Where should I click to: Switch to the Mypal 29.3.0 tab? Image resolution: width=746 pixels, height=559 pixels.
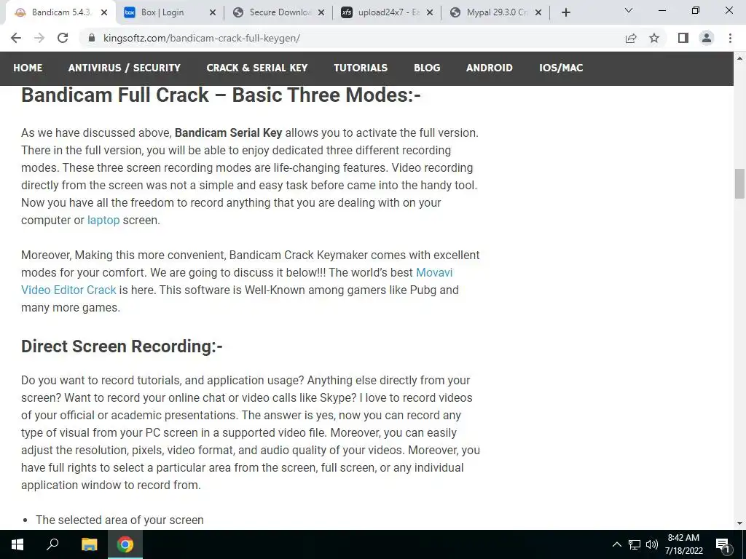pyautogui.click(x=495, y=13)
